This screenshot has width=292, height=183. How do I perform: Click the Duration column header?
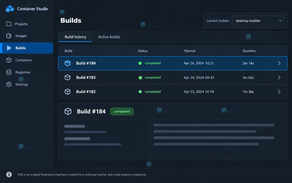click(249, 51)
